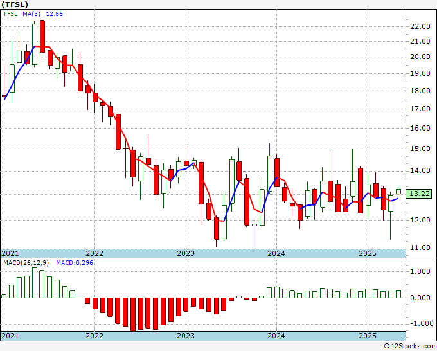Click the 19.00 price axis label

[420, 73]
